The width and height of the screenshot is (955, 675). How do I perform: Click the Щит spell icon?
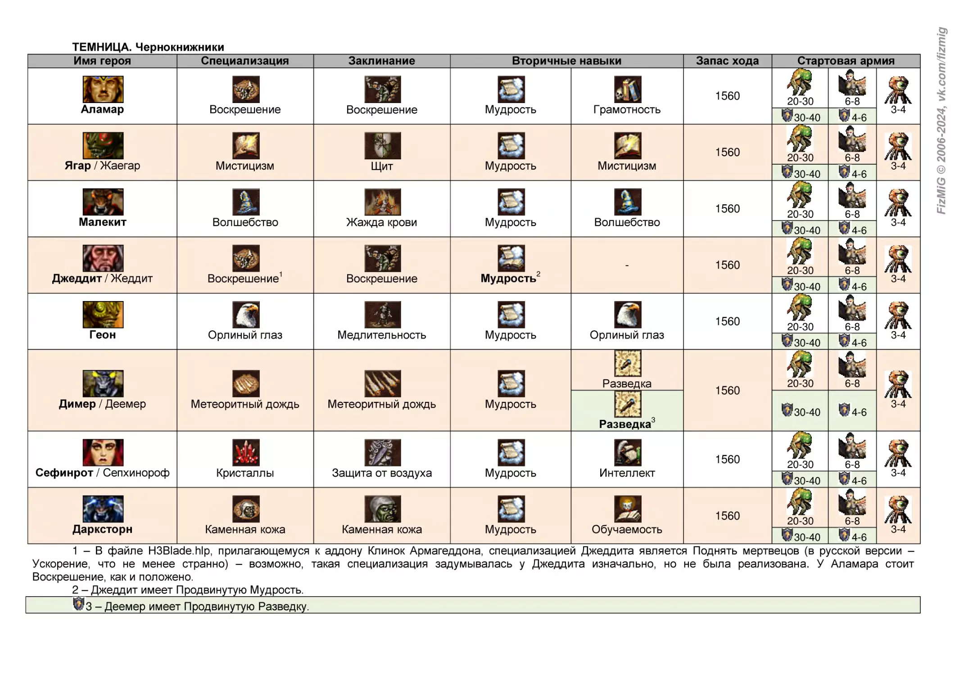pyautogui.click(x=382, y=145)
